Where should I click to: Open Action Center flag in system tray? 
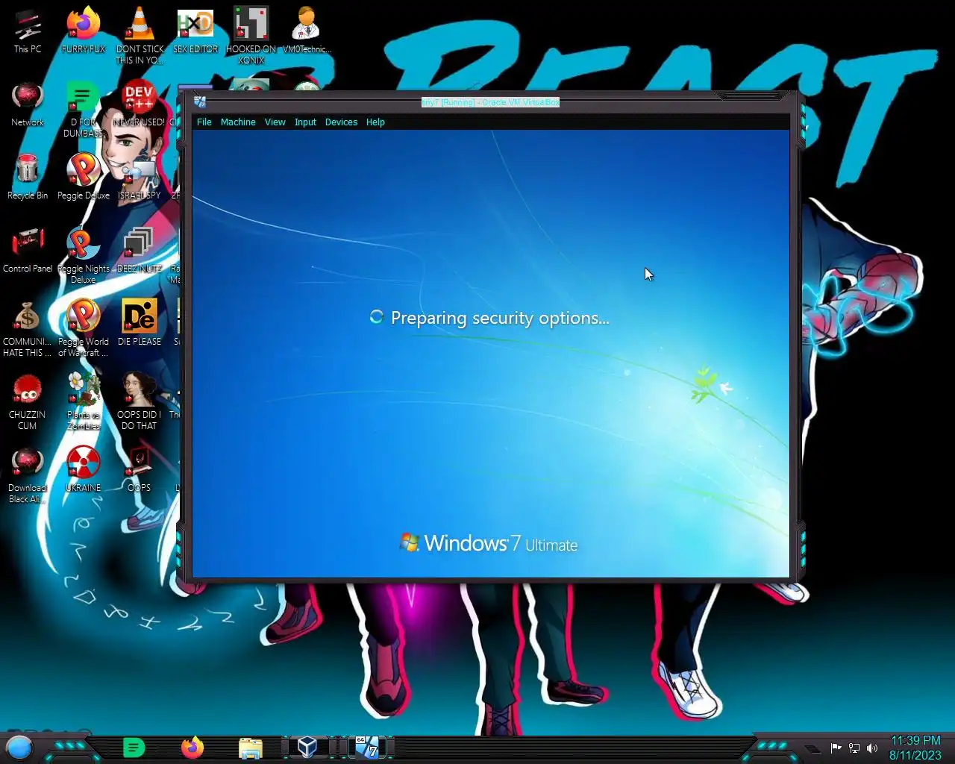(x=836, y=748)
